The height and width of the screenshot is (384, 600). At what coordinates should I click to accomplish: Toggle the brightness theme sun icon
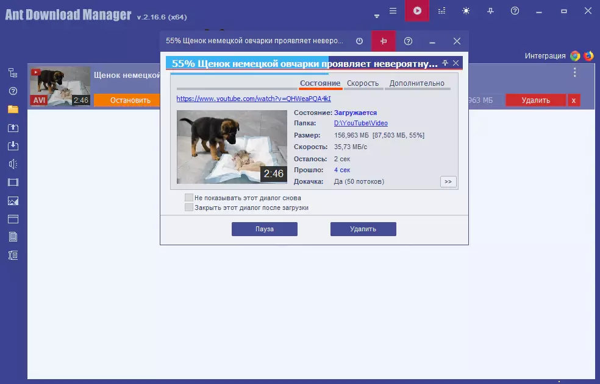(x=466, y=11)
